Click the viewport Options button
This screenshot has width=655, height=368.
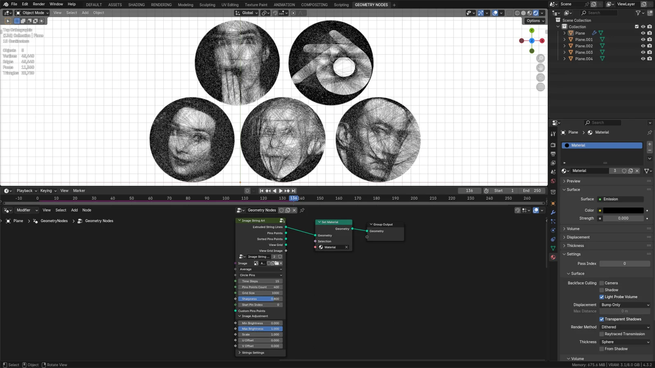pos(535,21)
